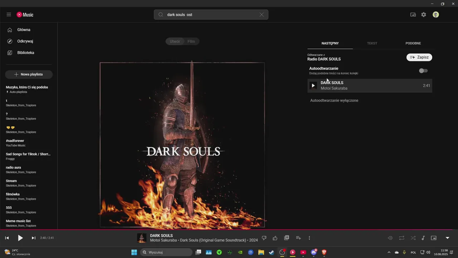This screenshot has height=258, width=458.
Task: Create a new playlist with Nowa playlista
Action: (29, 74)
